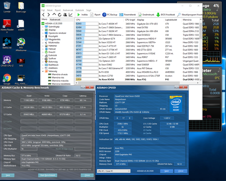226x181 pixels.
Task: Open the Lomtár desktop icon
Action: (x=7, y=7)
